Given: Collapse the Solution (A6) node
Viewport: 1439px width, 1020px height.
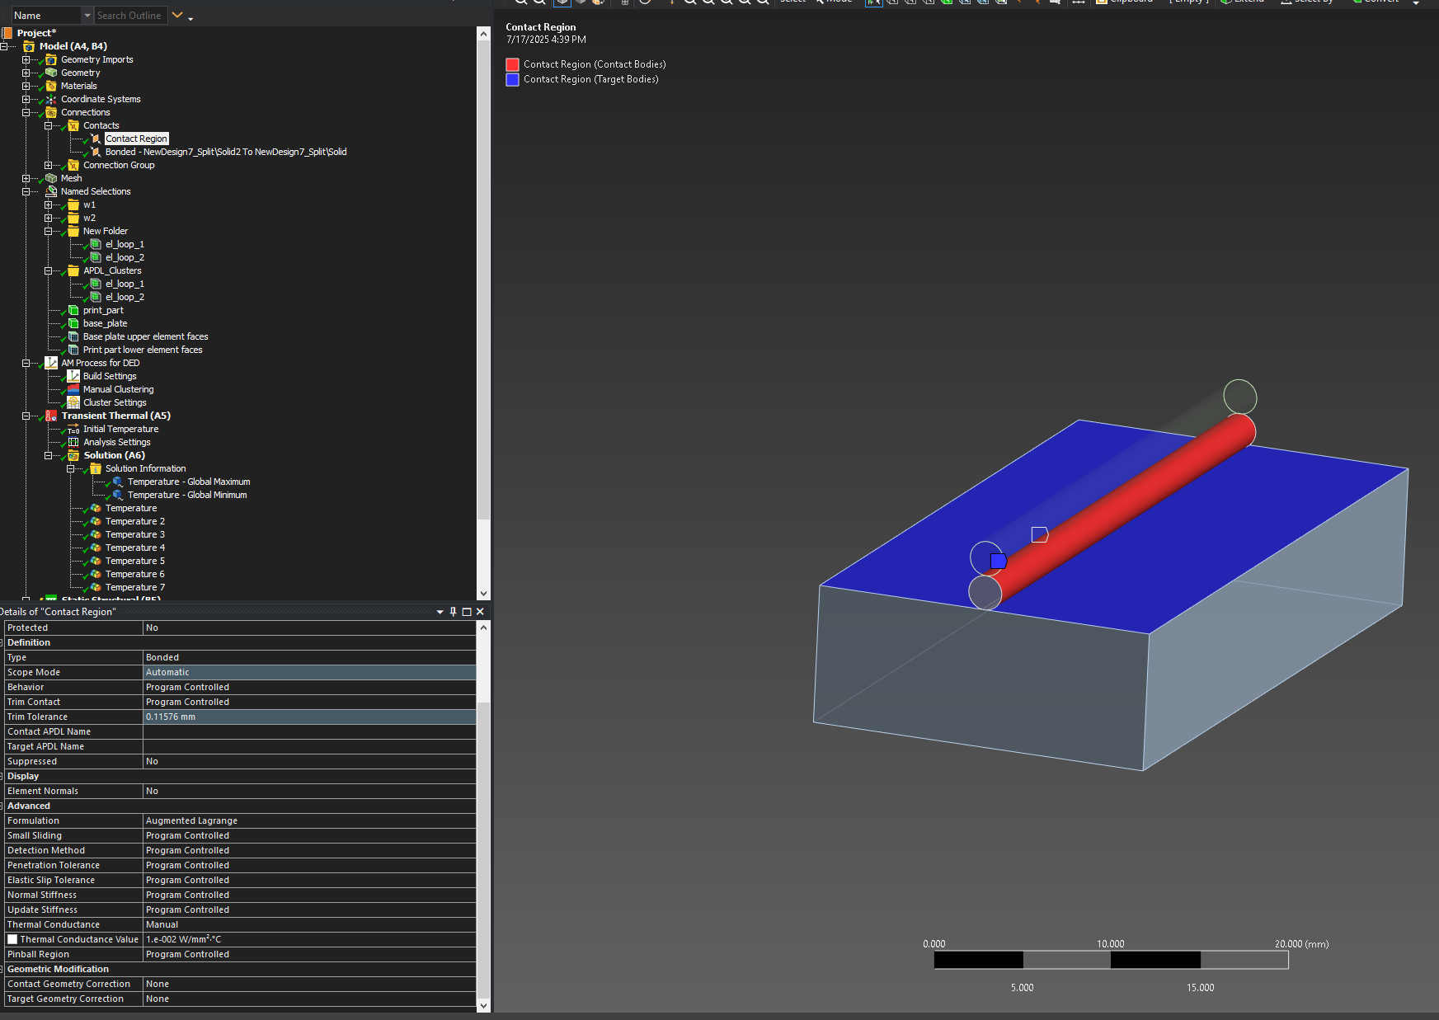Looking at the screenshot, I should click(48, 455).
